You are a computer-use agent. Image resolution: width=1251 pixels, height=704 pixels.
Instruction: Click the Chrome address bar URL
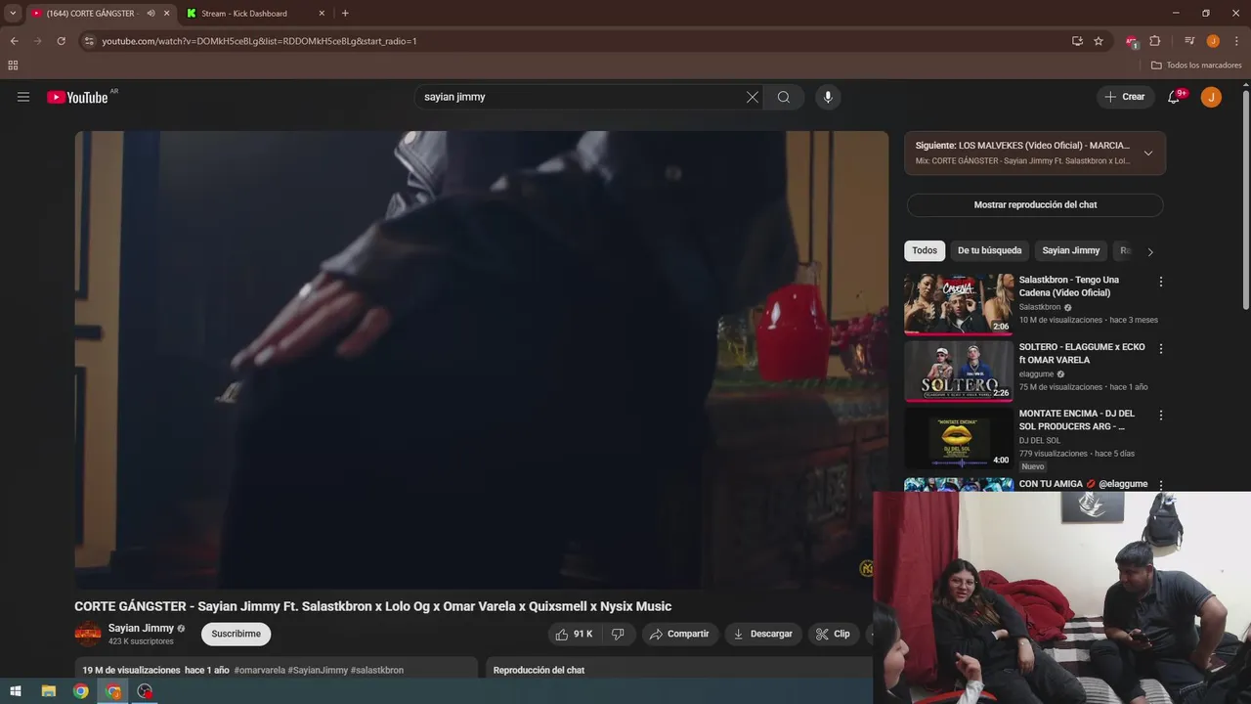259,41
